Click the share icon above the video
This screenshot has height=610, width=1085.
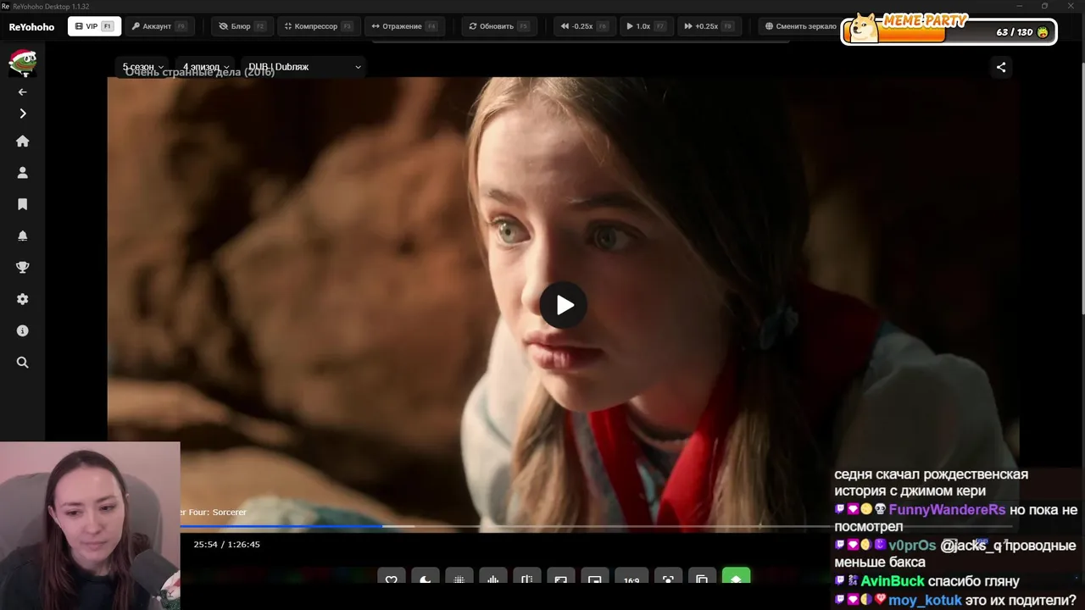pyautogui.click(x=1001, y=67)
